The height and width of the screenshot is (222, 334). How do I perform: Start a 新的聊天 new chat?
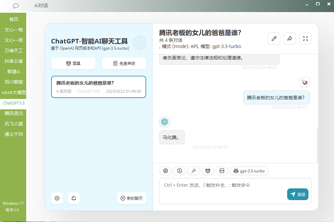pyautogui.click(x=132, y=198)
